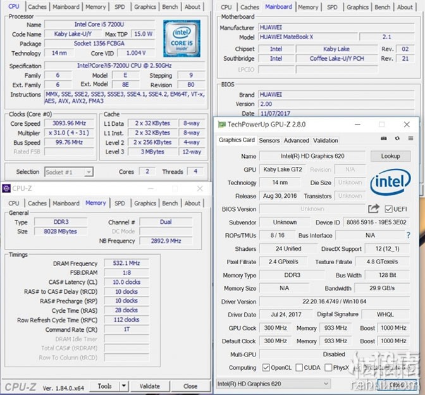Open the Socket #1 selection dropdown
Screen dimensions: 425x395
[69, 172]
